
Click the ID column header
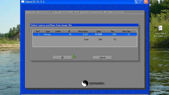[69, 31]
